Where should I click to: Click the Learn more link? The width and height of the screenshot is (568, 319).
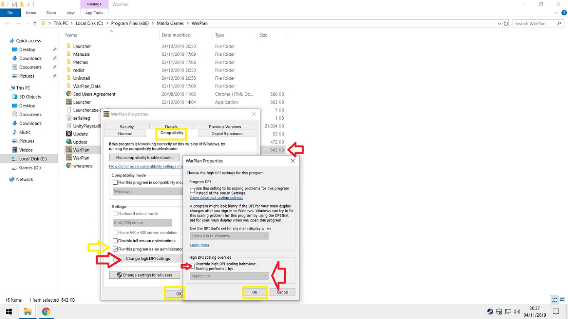[x=199, y=245]
